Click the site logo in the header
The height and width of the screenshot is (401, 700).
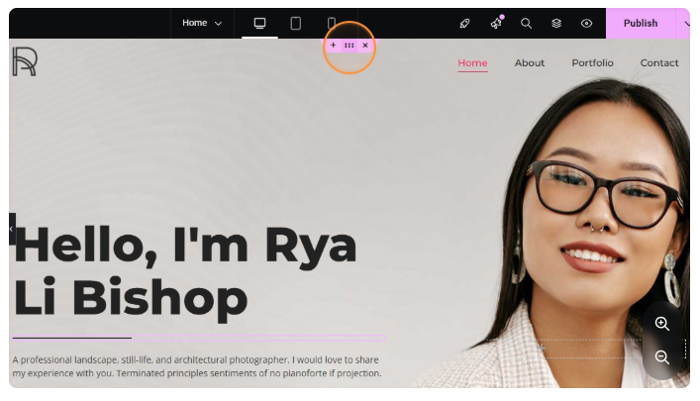pos(24,61)
